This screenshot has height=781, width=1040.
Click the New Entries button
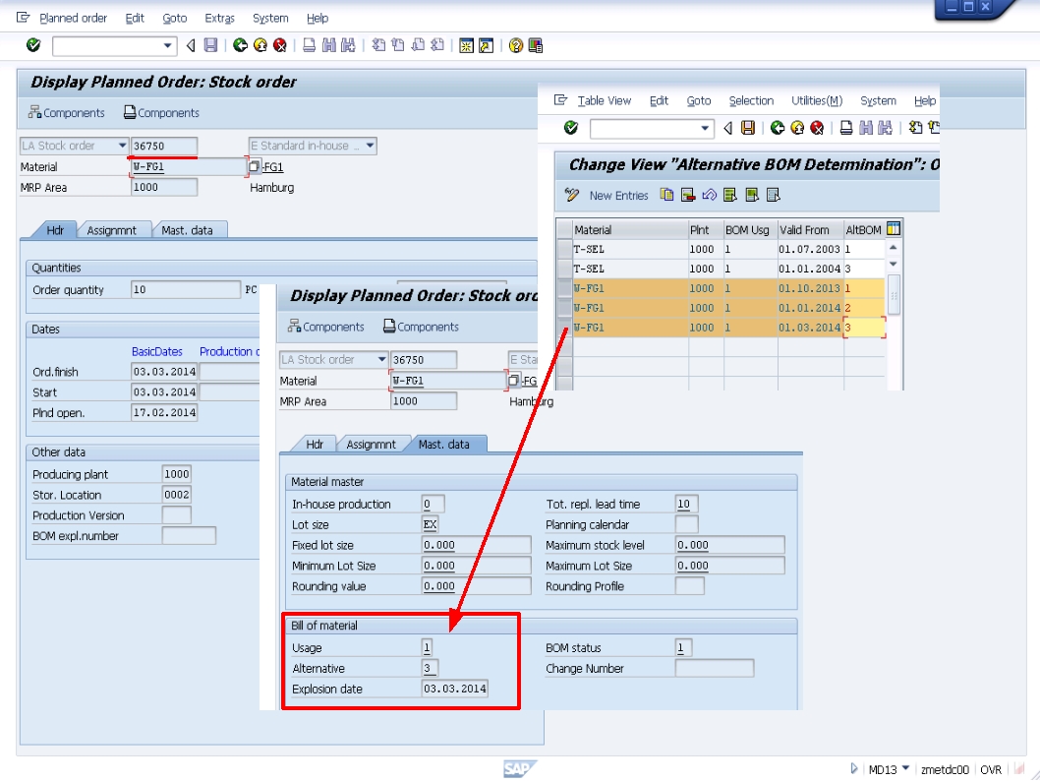pos(617,195)
